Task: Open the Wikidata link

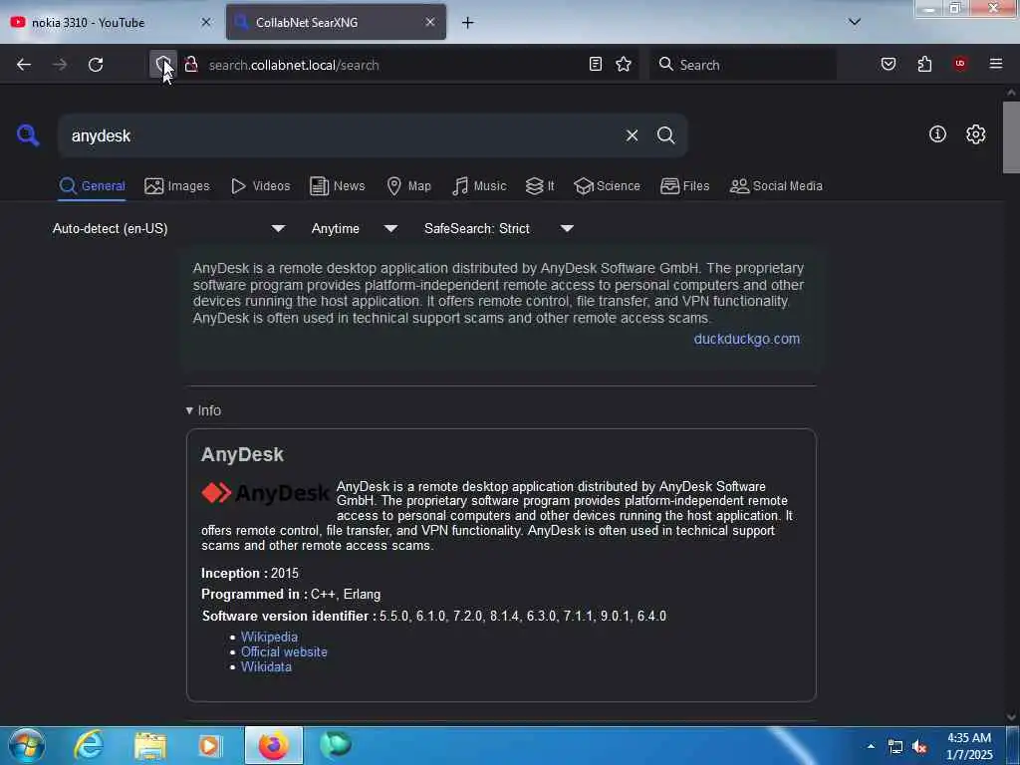Action: coord(266,666)
